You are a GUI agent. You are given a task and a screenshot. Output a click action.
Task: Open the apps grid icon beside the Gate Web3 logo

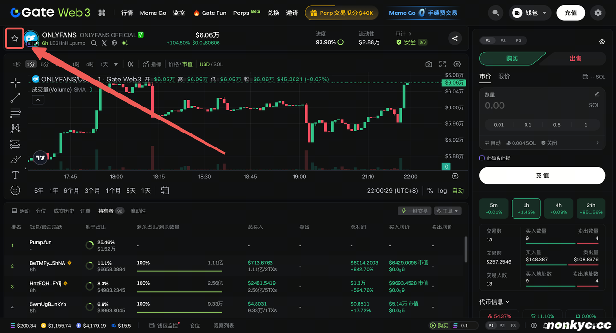coord(102,13)
